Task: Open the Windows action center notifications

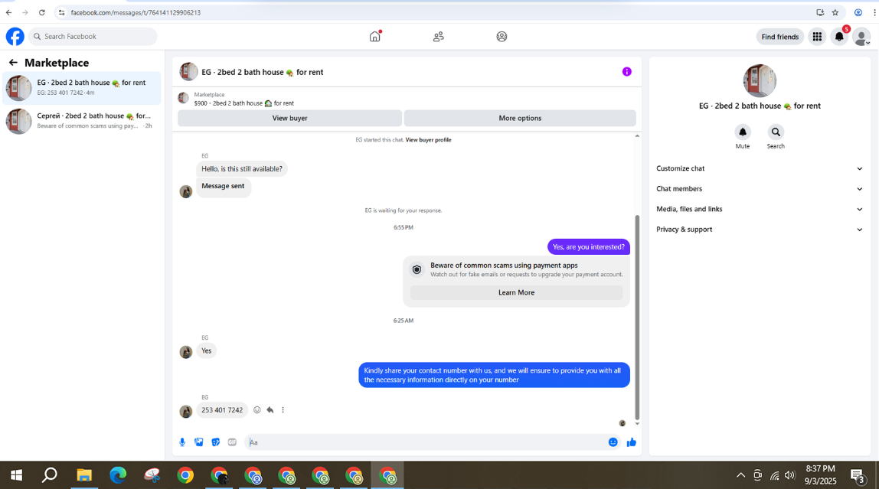Action: click(x=858, y=475)
